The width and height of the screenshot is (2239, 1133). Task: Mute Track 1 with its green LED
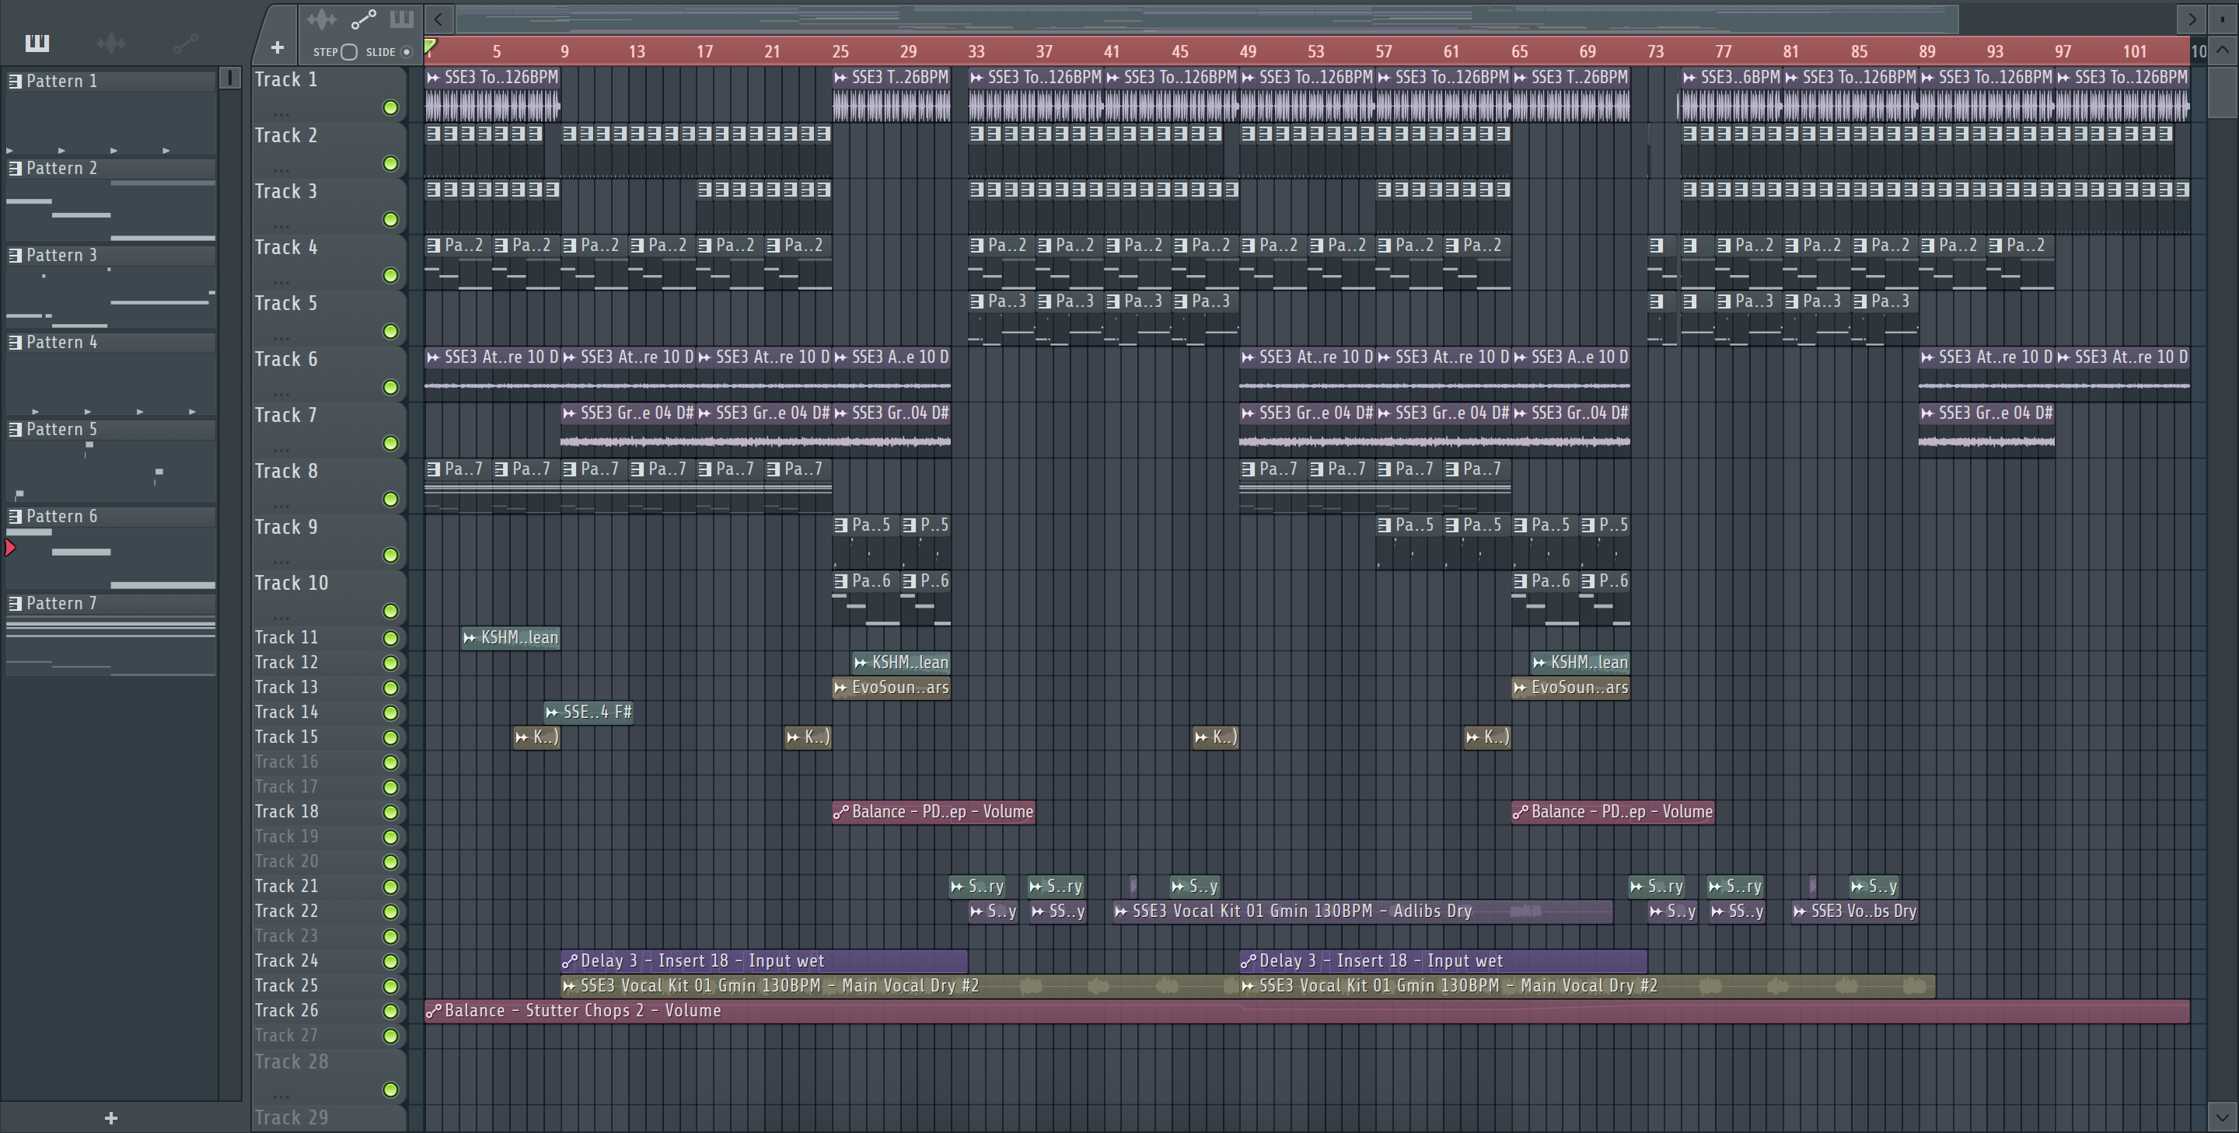(x=390, y=108)
